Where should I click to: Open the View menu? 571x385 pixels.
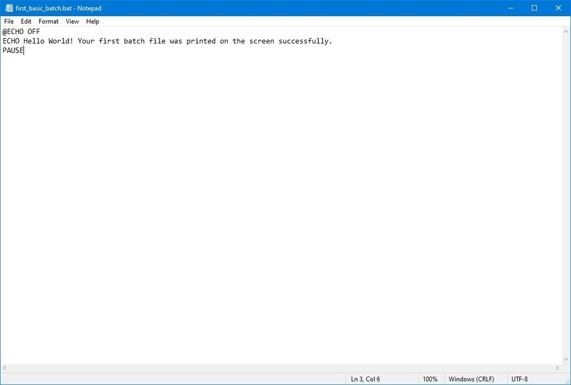tap(72, 21)
